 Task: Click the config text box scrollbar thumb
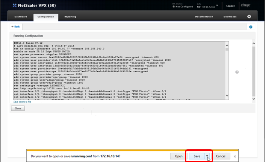[x=227, y=49]
